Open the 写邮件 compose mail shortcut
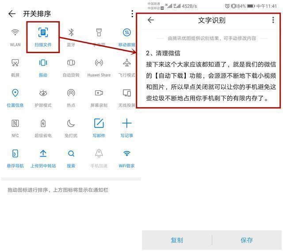Viewport: 283px width, 251px height. pos(99,123)
